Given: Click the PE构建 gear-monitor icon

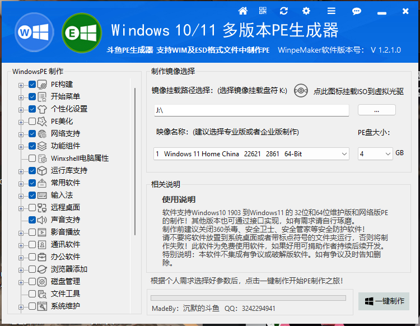Looking at the screenshot, I should (42, 85).
